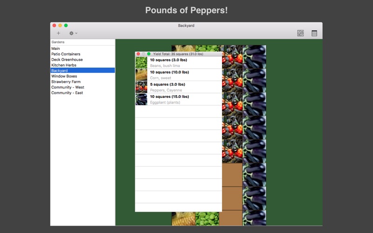Select the "10 squares (10.0 lbs)" row text
This screenshot has width=373, height=233.
169,72
